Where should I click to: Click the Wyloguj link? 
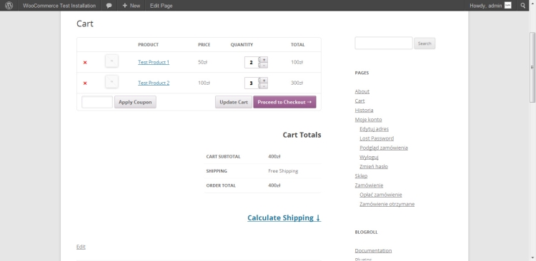click(369, 157)
